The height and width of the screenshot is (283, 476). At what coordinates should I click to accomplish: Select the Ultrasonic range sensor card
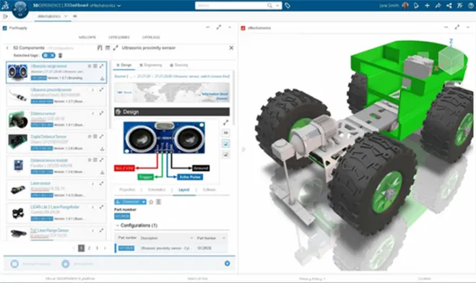pos(56,72)
